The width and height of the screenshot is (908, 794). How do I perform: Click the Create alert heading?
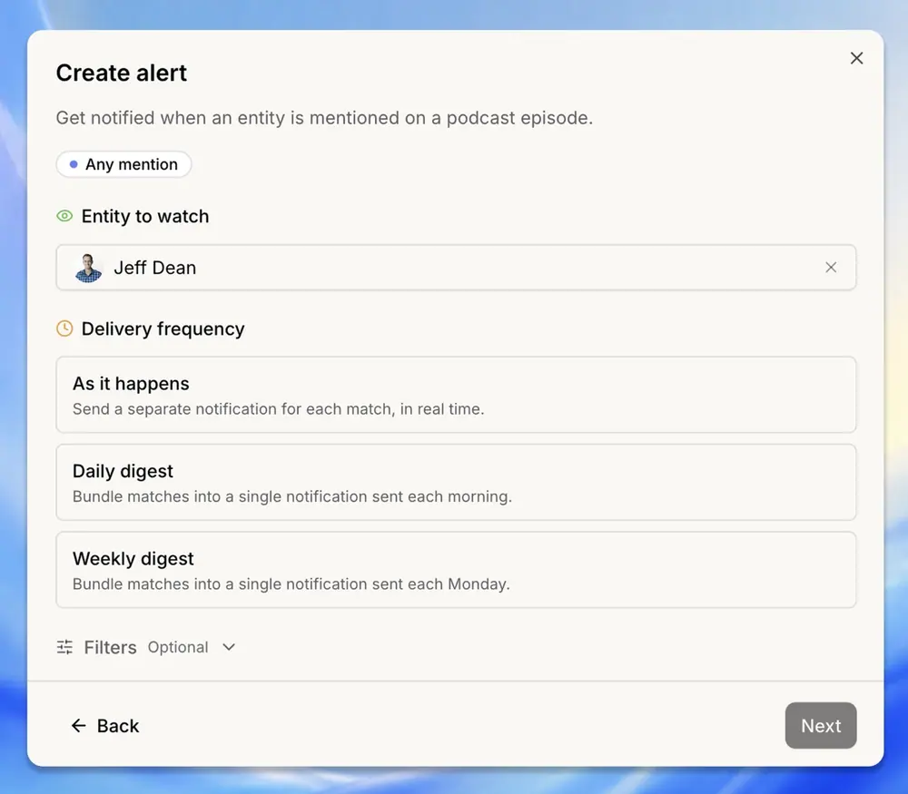(x=122, y=73)
